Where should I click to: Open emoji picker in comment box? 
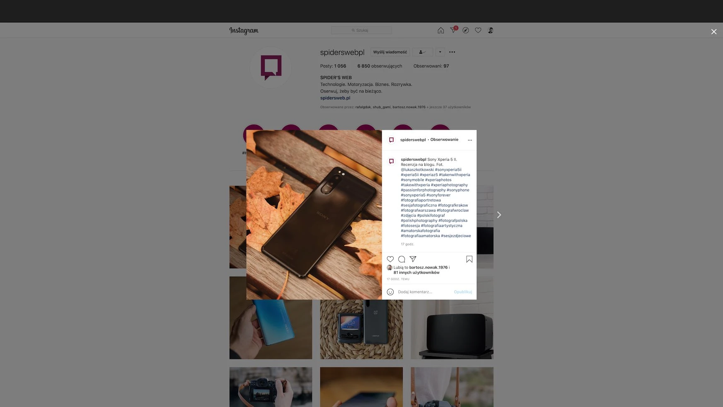coord(390,292)
